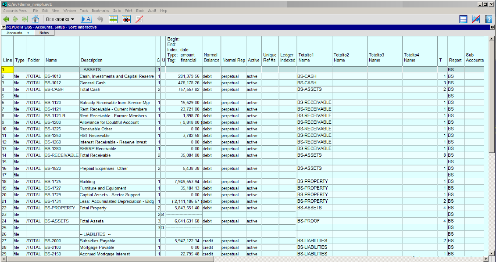Image resolution: width=496 pixels, height=262 pixels.
Task: Click the blue play 'A' toolbar icon
Action: 86,19
